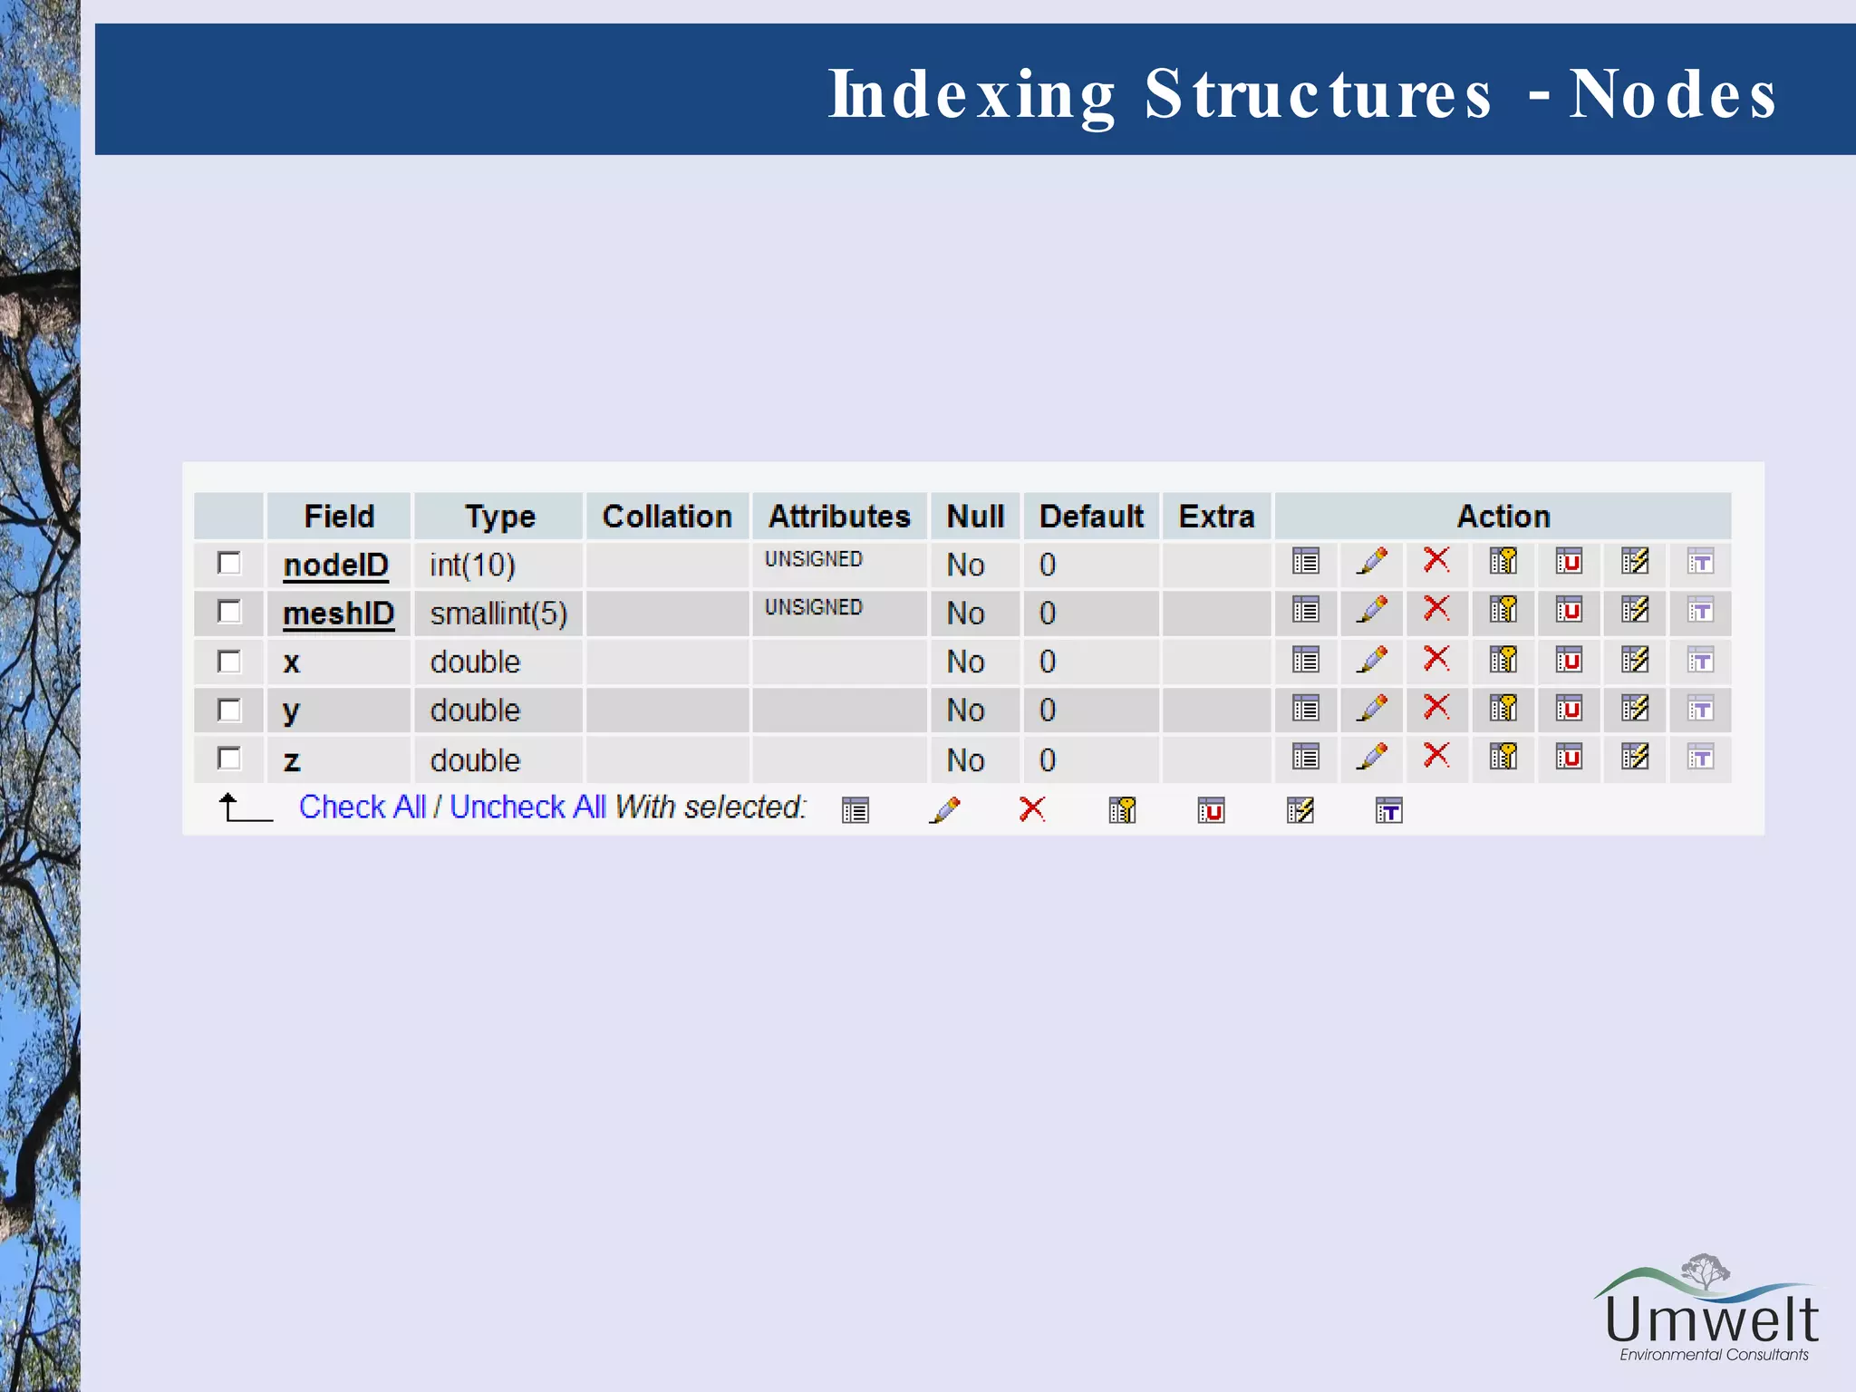Fulltext icon on nodeID row
Screen dimensions: 1856x1392
(x=1700, y=562)
